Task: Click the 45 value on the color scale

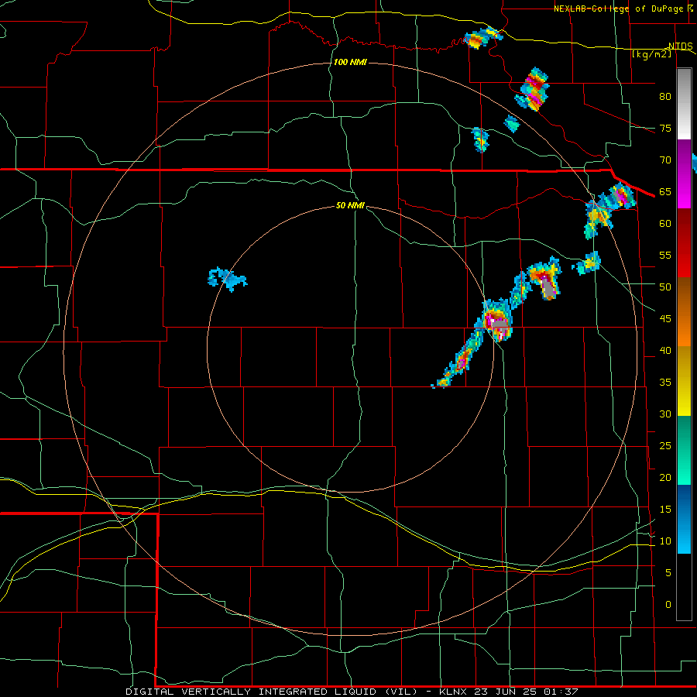Action: 665,319
